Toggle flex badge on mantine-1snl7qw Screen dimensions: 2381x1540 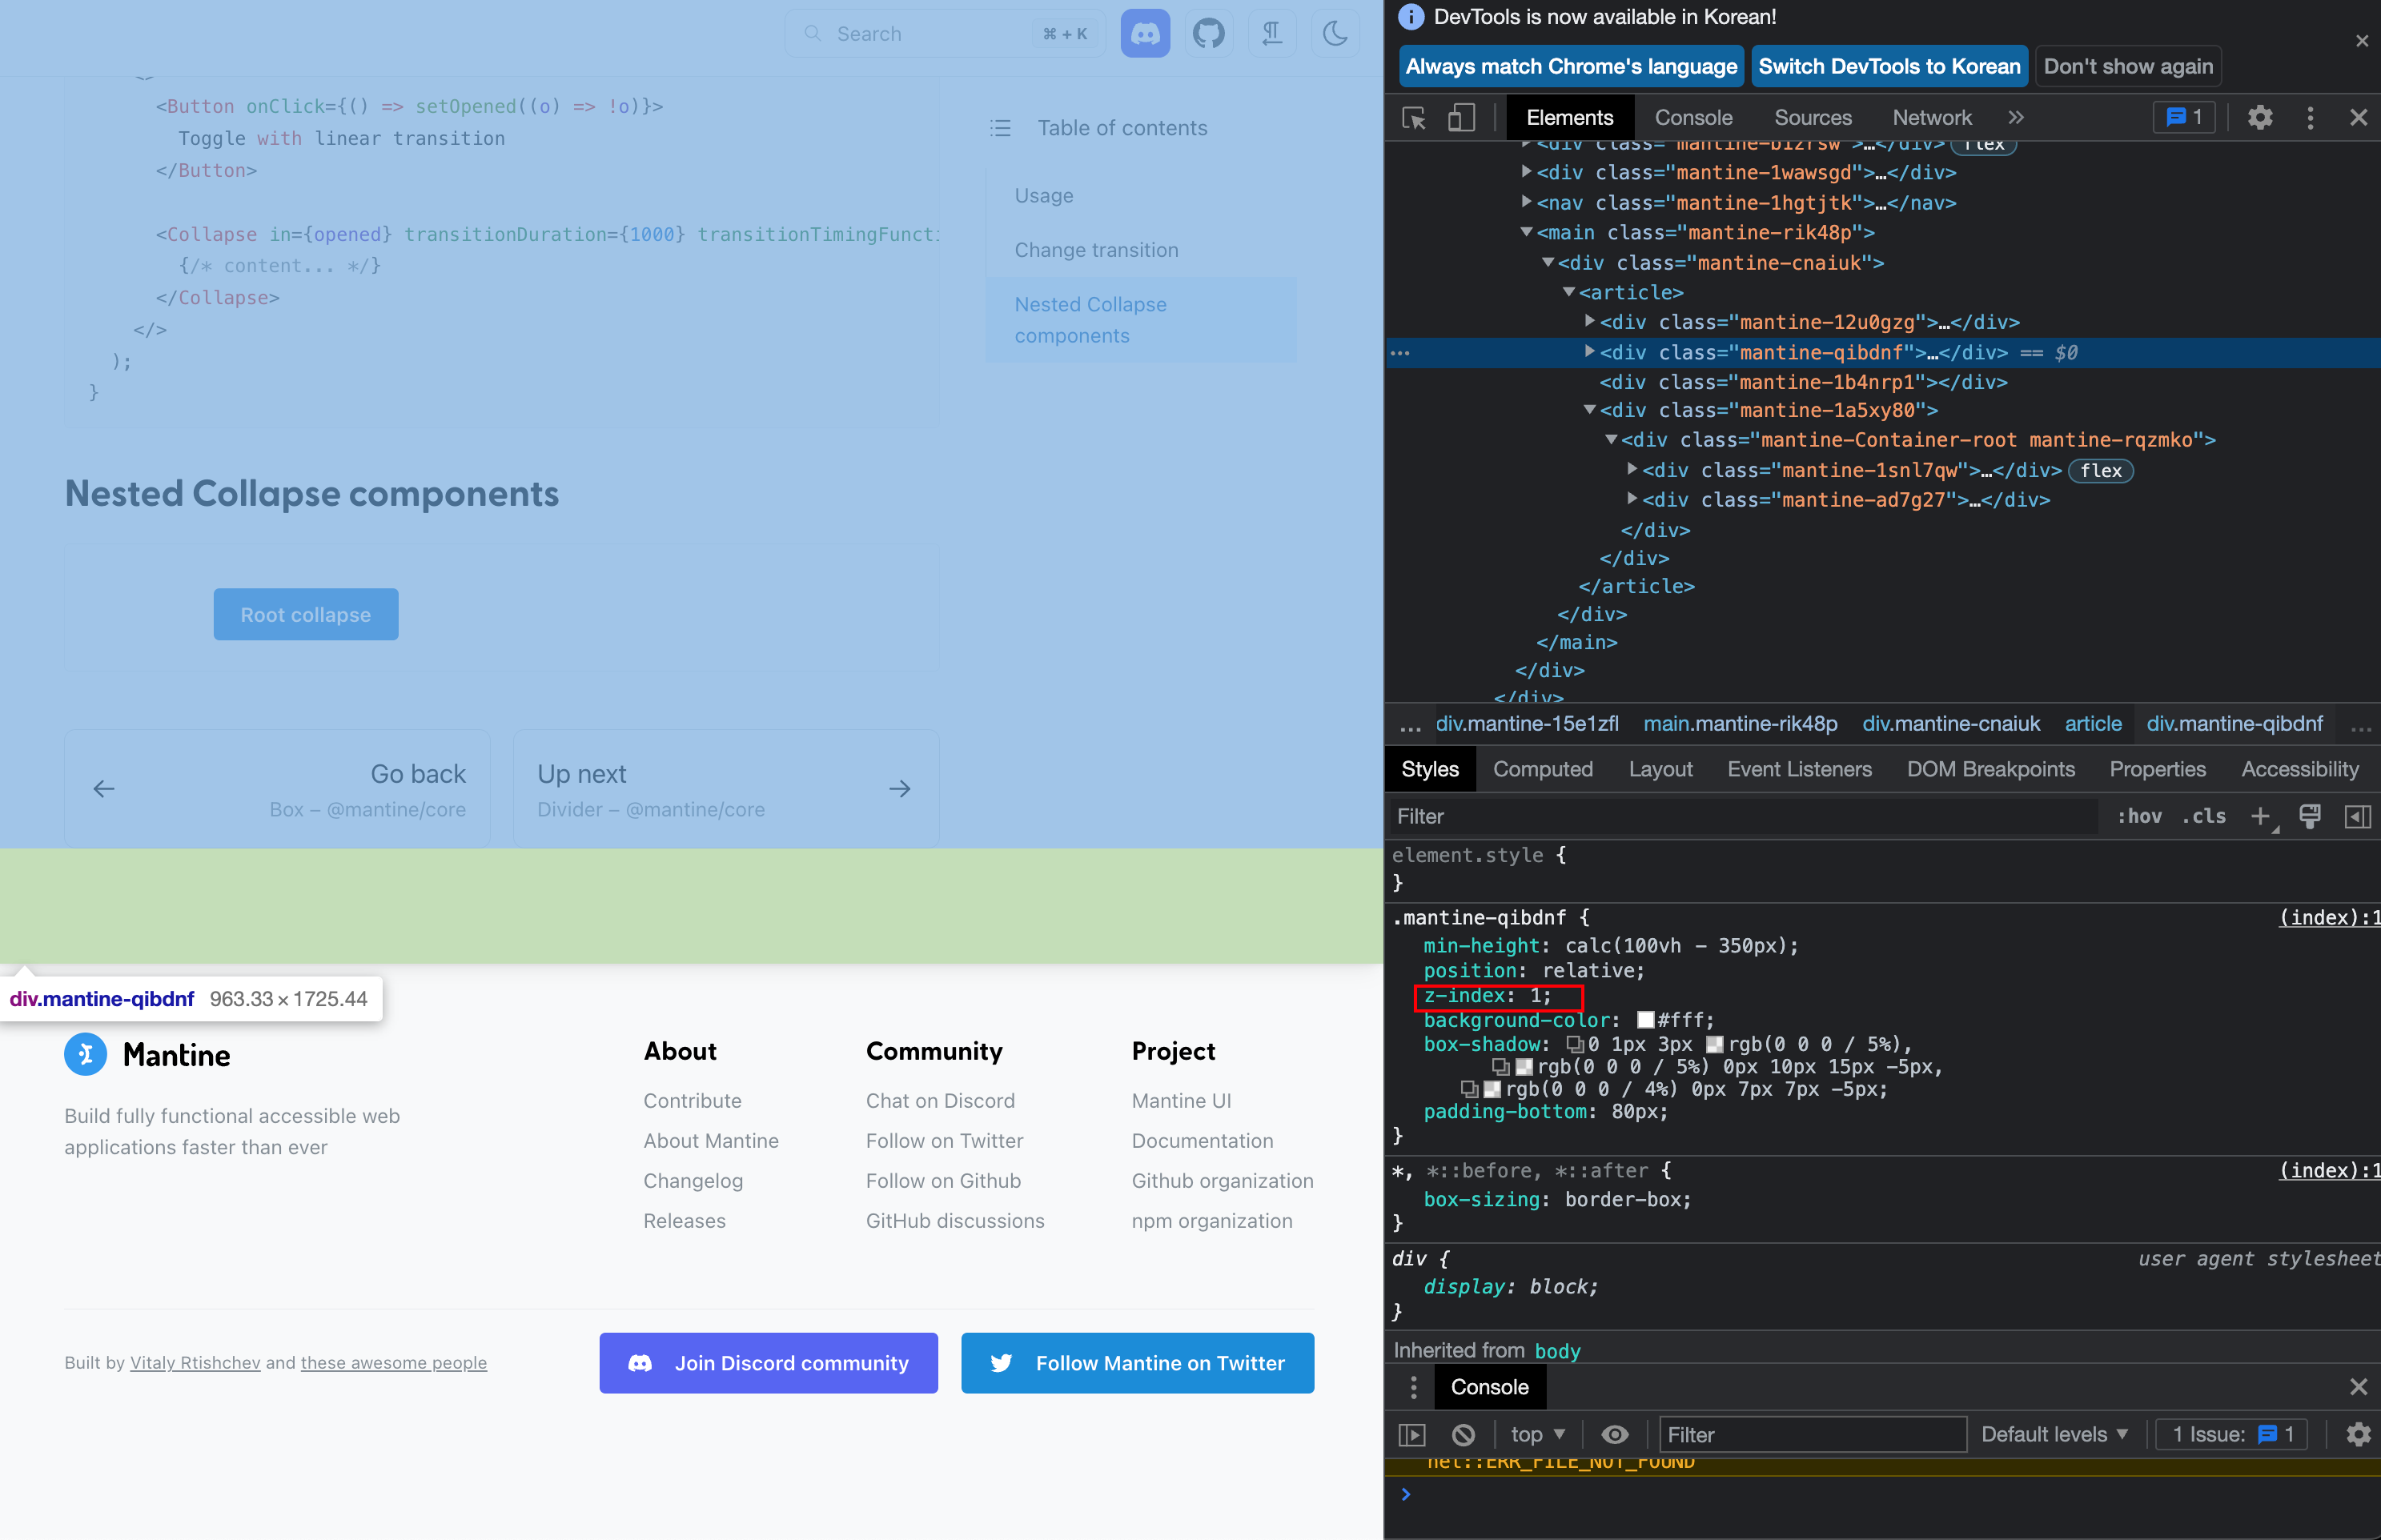pyautogui.click(x=2101, y=470)
